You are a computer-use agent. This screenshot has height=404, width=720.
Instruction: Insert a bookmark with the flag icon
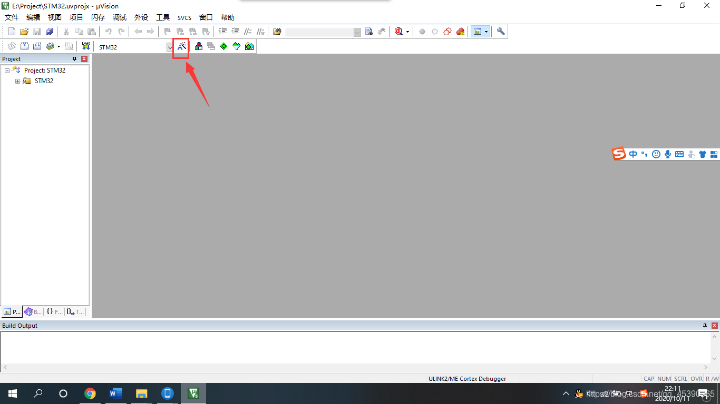tap(168, 32)
